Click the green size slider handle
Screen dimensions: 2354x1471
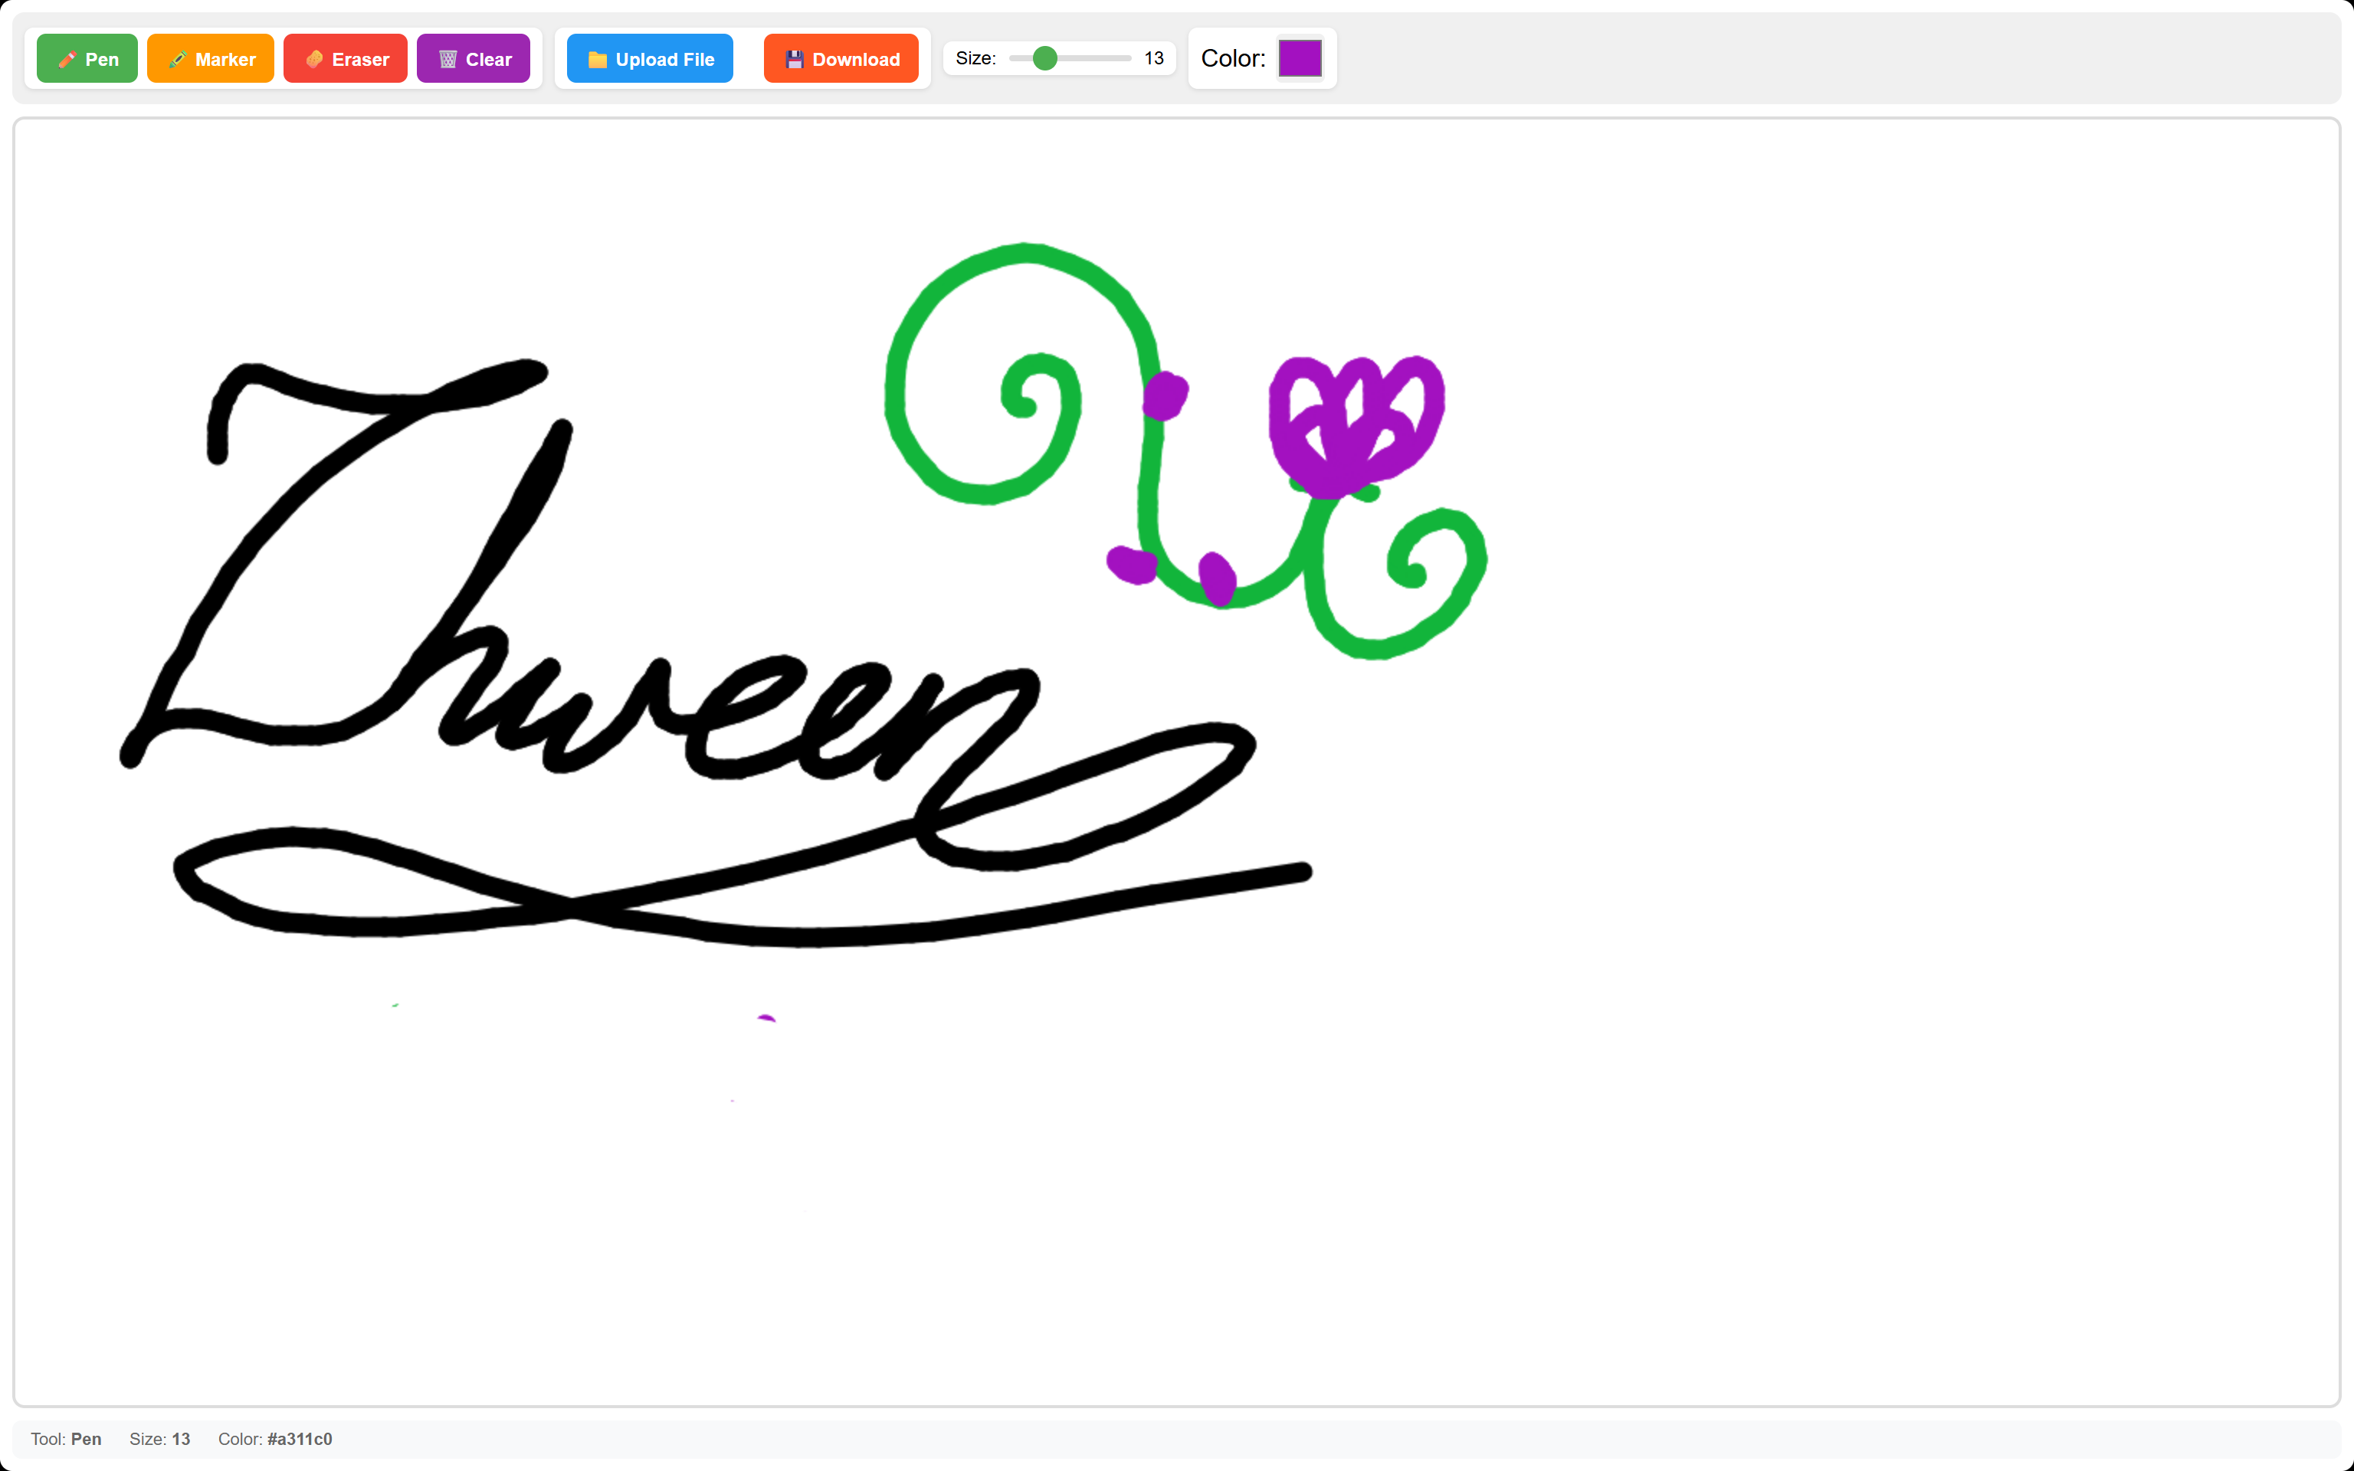(1044, 58)
